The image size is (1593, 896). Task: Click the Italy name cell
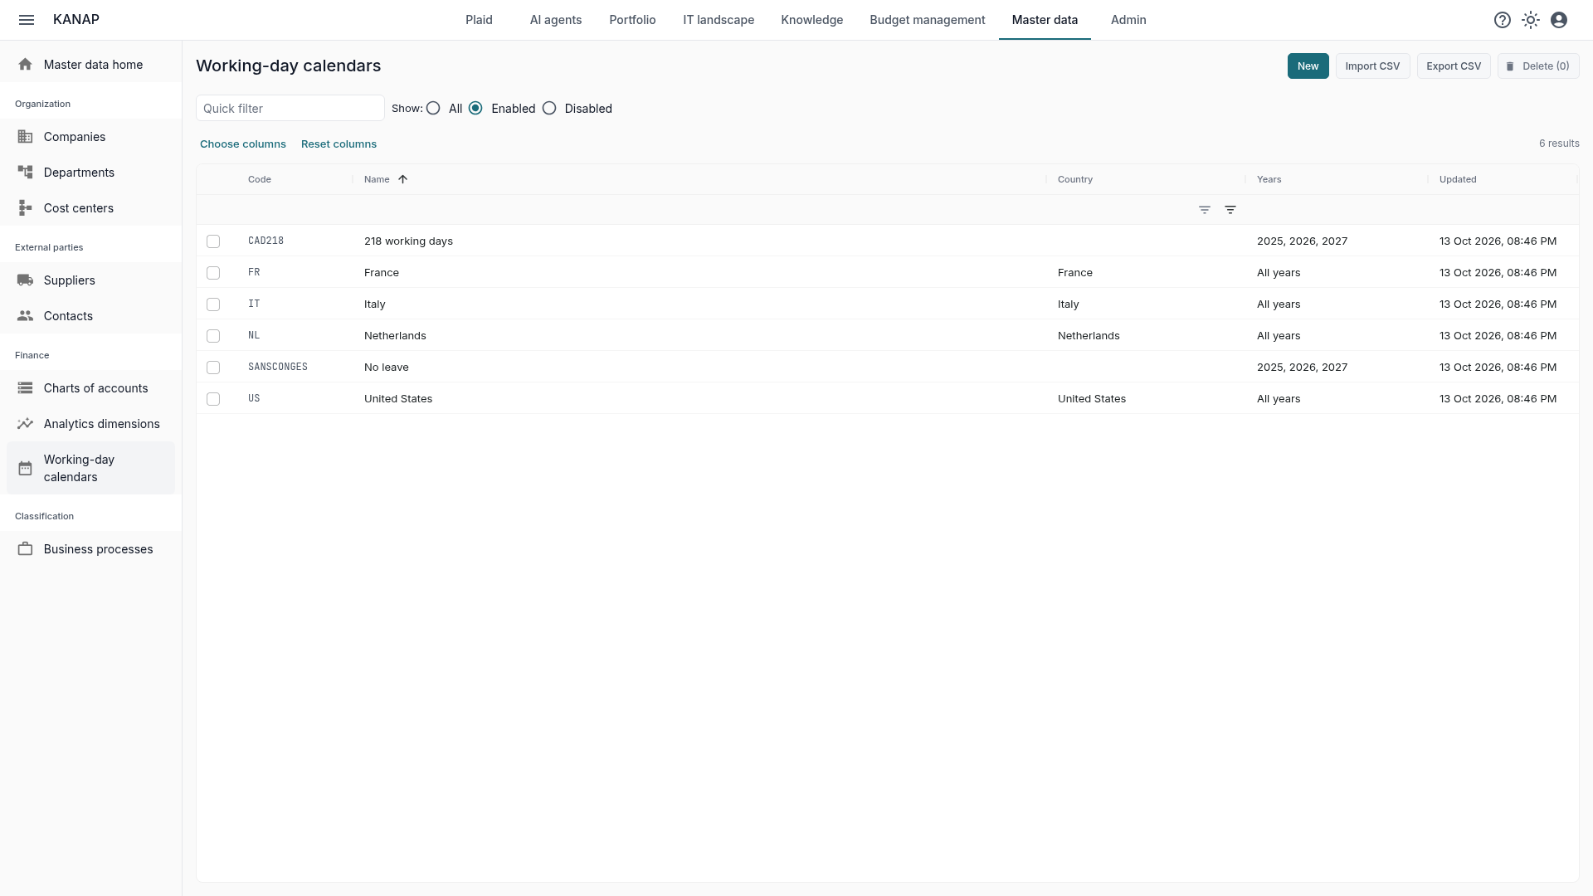click(375, 304)
